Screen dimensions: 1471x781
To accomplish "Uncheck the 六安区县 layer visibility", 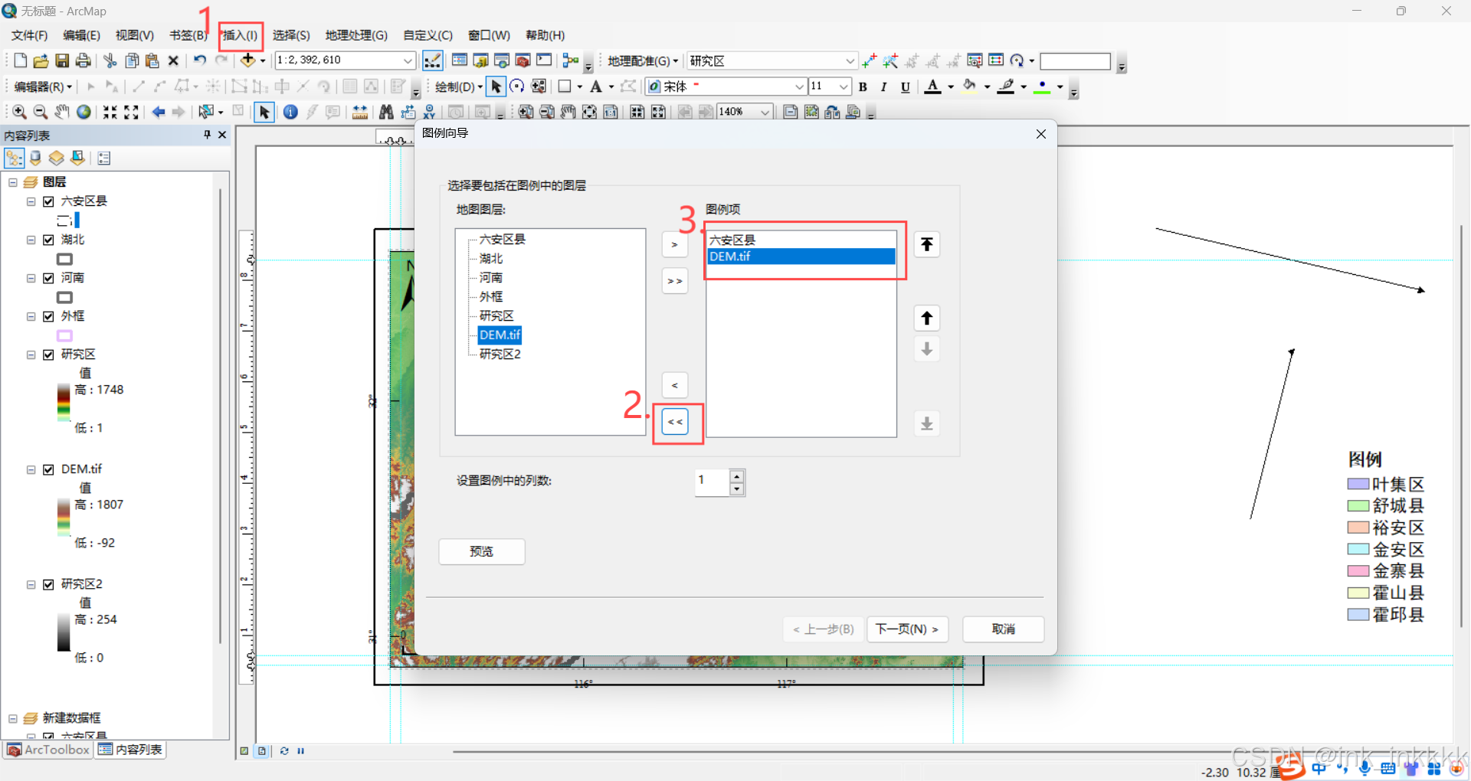I will point(48,201).
